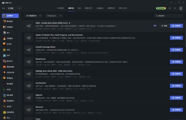Click the app logo in title bar

tap(3, 3)
